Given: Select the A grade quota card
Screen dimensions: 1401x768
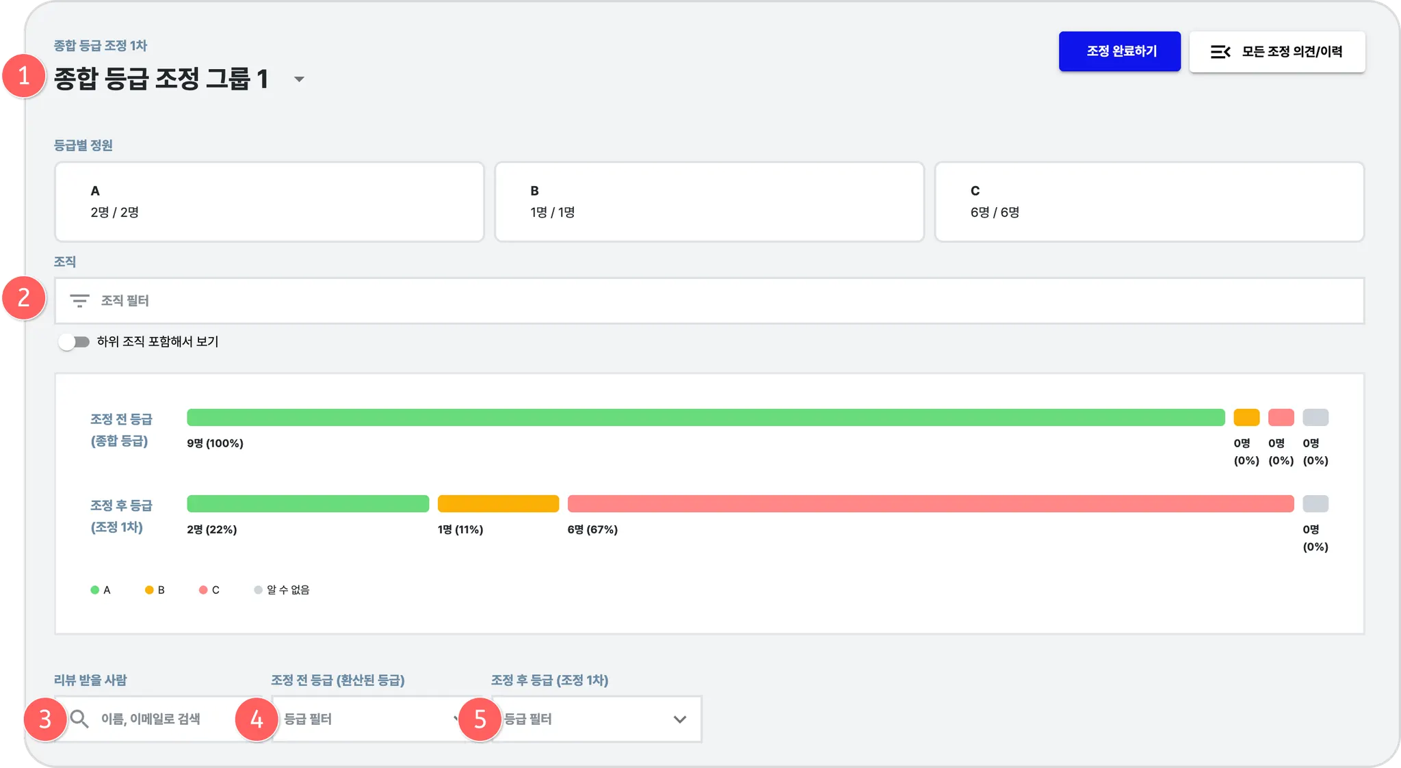Looking at the screenshot, I should pos(269,202).
